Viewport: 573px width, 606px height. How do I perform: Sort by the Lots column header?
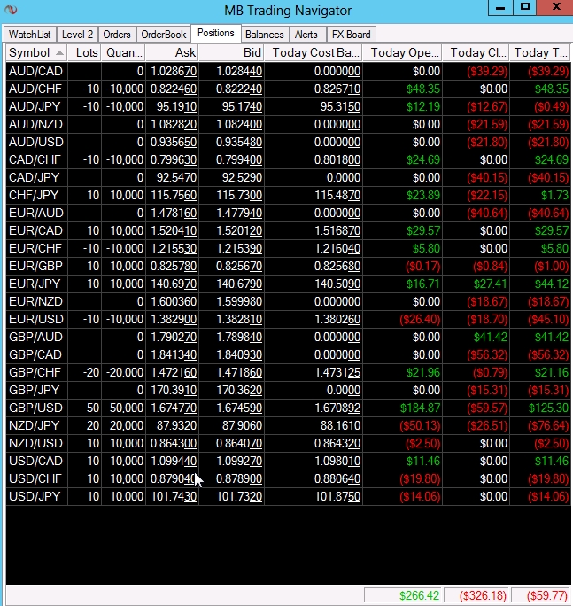coord(84,52)
